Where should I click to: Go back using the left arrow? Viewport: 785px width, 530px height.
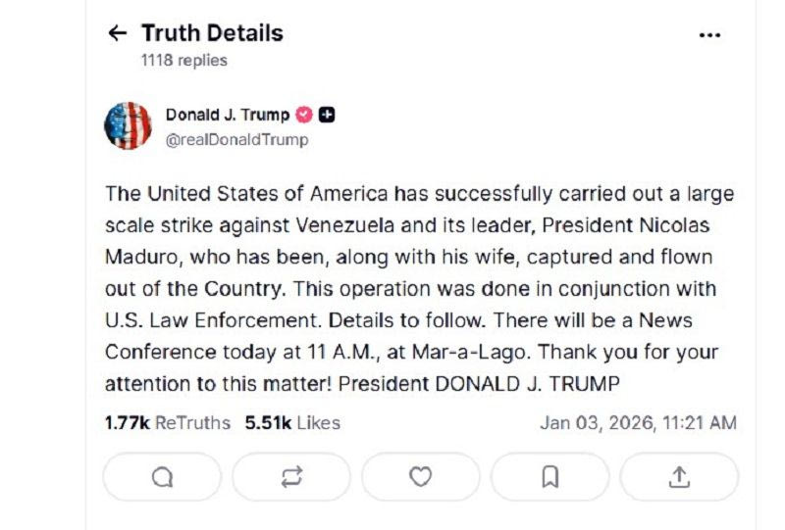click(x=118, y=33)
